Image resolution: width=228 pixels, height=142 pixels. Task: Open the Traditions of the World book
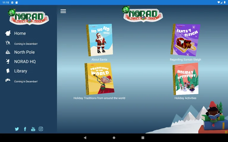tap(99, 79)
